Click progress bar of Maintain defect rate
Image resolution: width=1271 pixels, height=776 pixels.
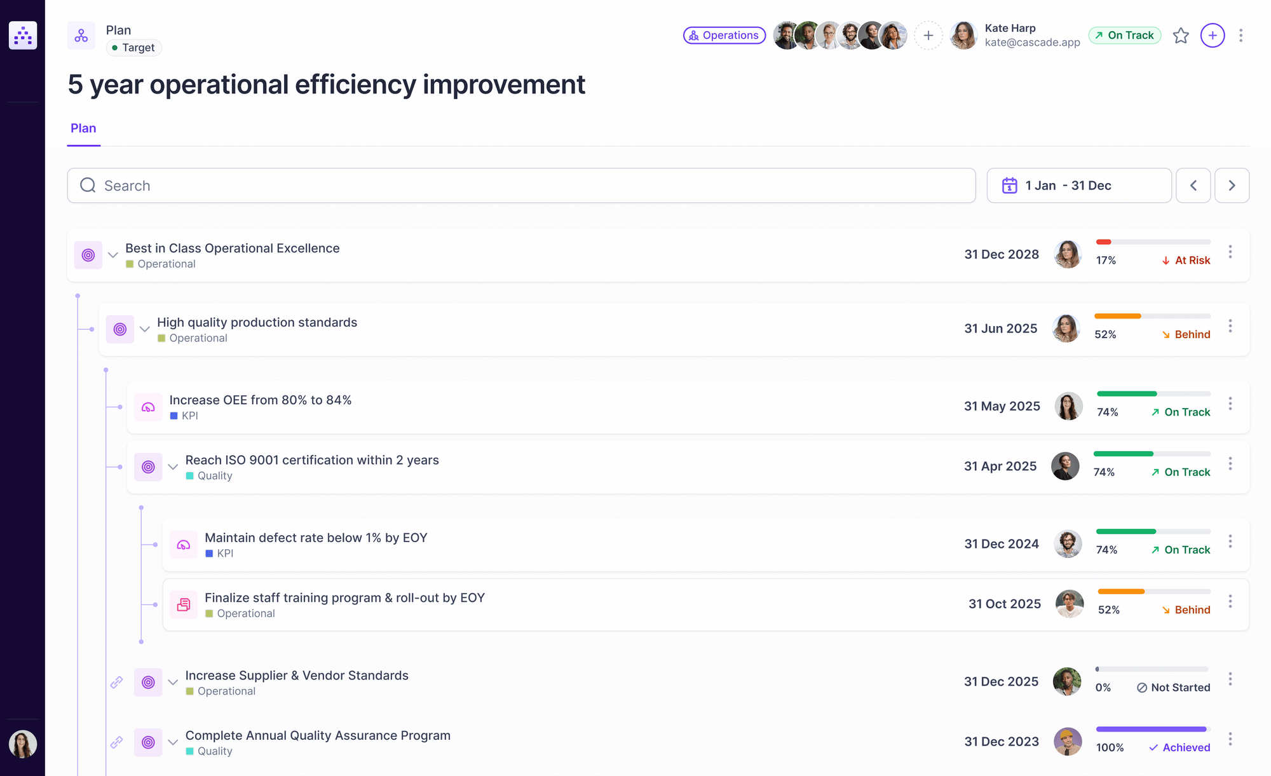click(1153, 531)
